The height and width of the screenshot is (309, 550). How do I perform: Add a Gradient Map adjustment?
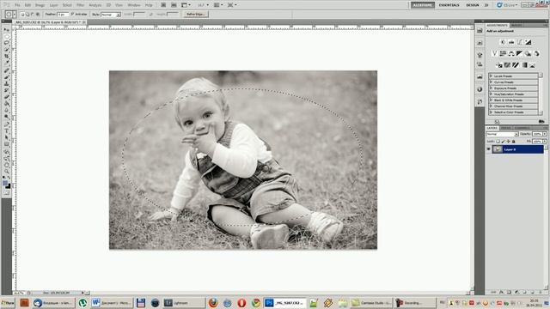pyautogui.click(x=524, y=65)
